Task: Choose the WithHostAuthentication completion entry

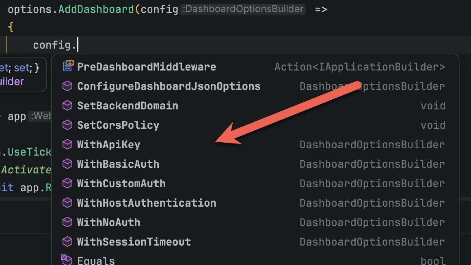Action: point(147,203)
